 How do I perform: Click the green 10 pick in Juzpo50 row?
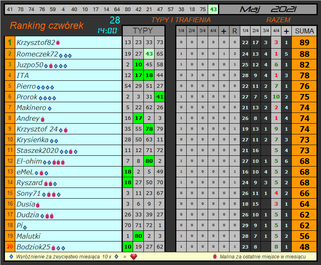point(138,65)
